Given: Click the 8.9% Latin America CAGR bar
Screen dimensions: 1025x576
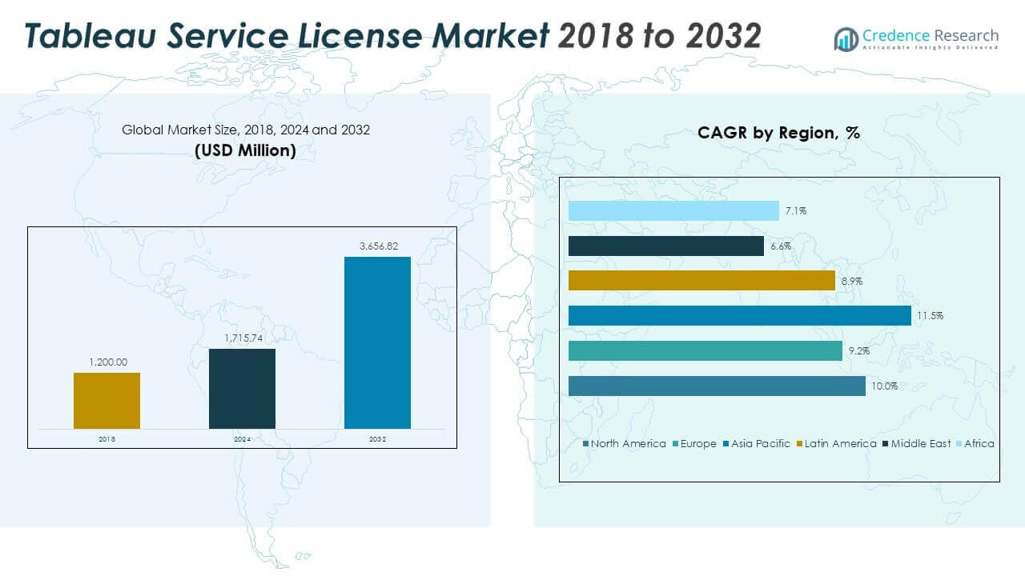Looking at the screenshot, I should click(701, 281).
